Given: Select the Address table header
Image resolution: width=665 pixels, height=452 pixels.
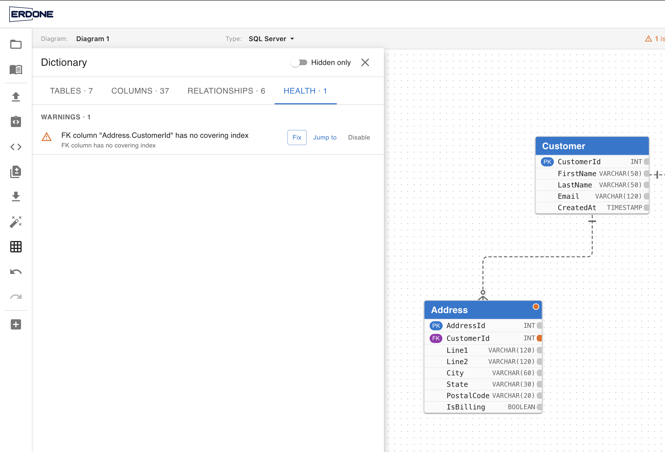Looking at the screenshot, I should click(483, 310).
